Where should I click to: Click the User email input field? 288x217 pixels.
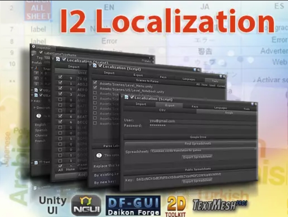[203, 121]
